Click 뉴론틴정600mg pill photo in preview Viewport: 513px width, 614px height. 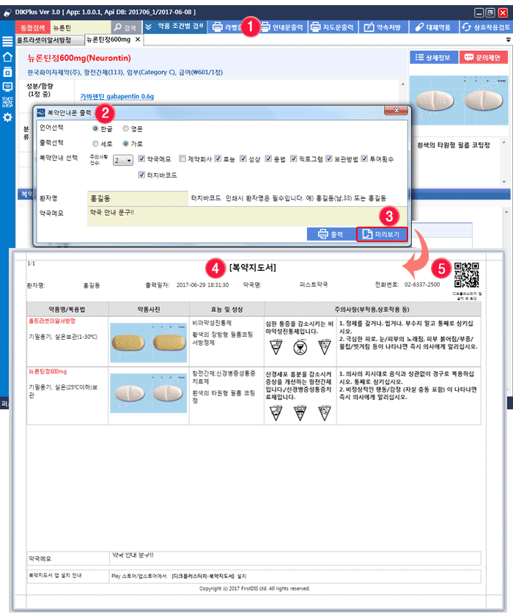(x=148, y=392)
